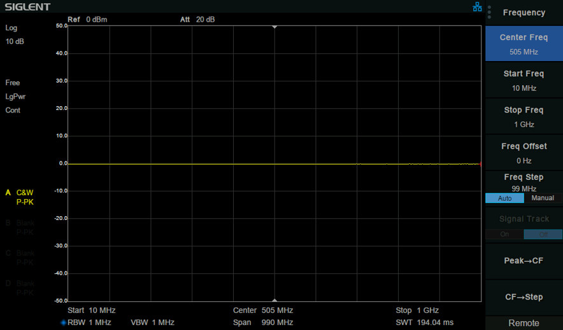The image size is (563, 330).
Task: Click the Log scale type label
Action: tap(11, 28)
